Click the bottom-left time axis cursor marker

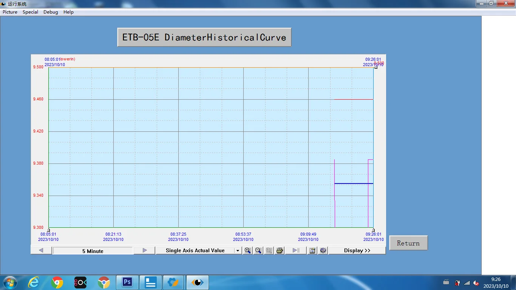(x=48, y=230)
